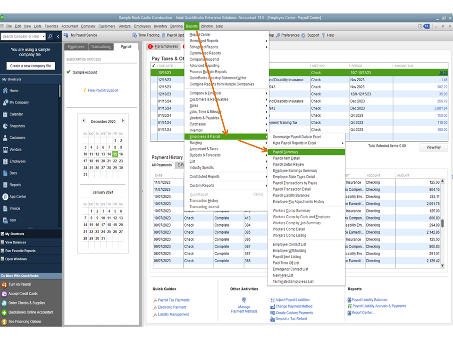Screen dimensions: 453x340
Task: Expand Vendors & Payables submenu
Action: tap(226, 118)
